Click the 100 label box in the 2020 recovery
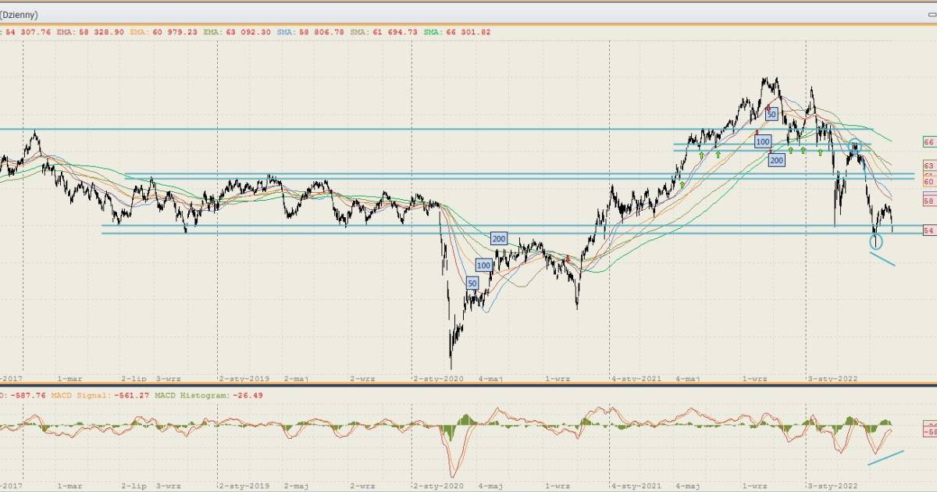 pos(484,266)
